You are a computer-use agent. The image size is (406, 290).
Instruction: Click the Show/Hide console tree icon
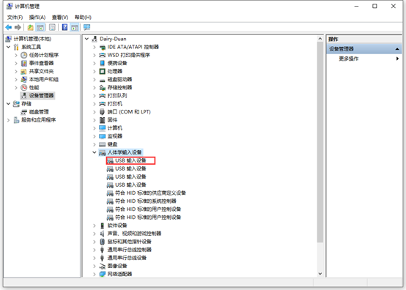(40, 27)
